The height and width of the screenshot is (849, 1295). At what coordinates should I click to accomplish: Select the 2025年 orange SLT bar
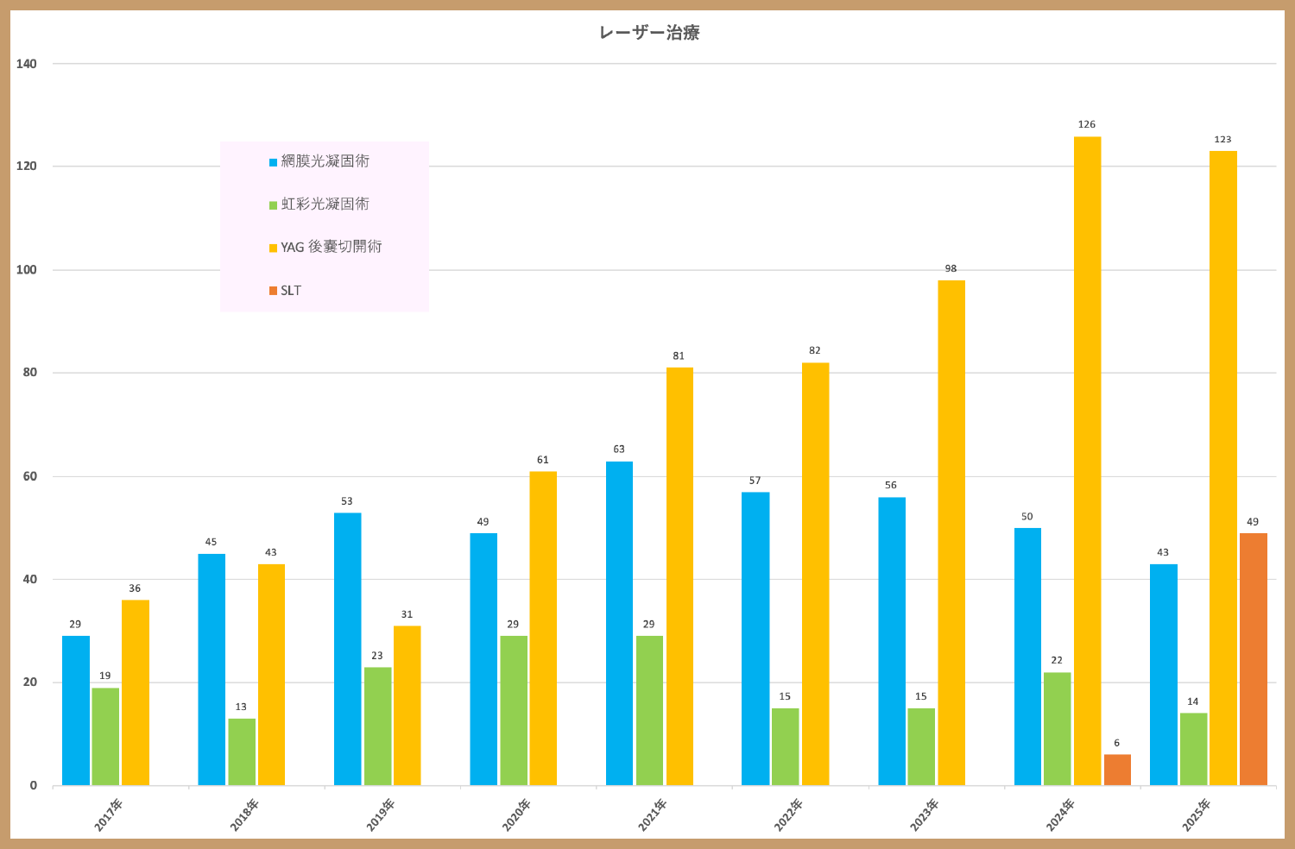coord(1253,659)
